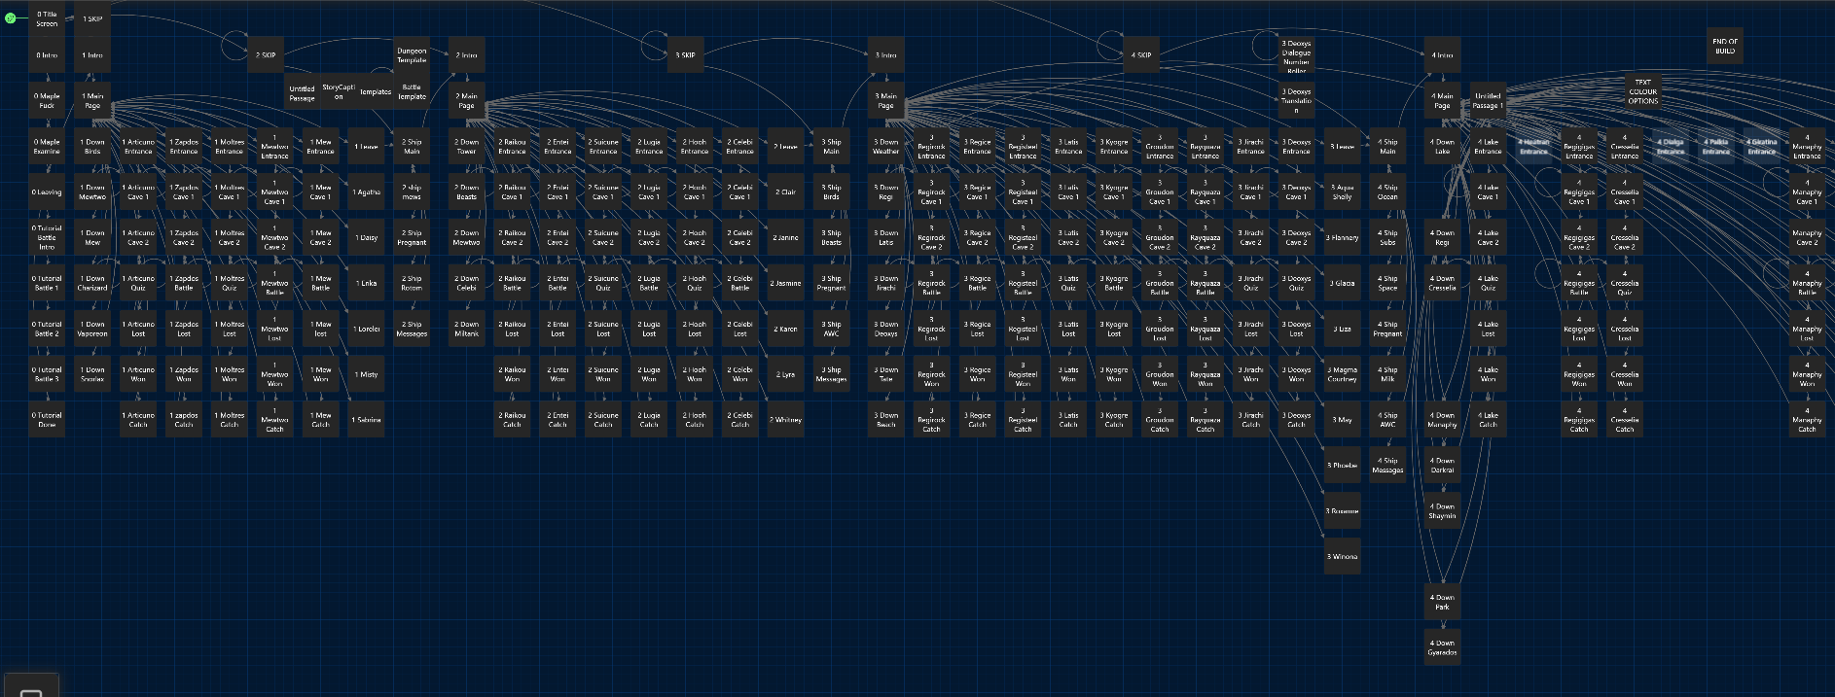
Task: Select the '3 Ship AWC' passage
Action: click(x=832, y=330)
